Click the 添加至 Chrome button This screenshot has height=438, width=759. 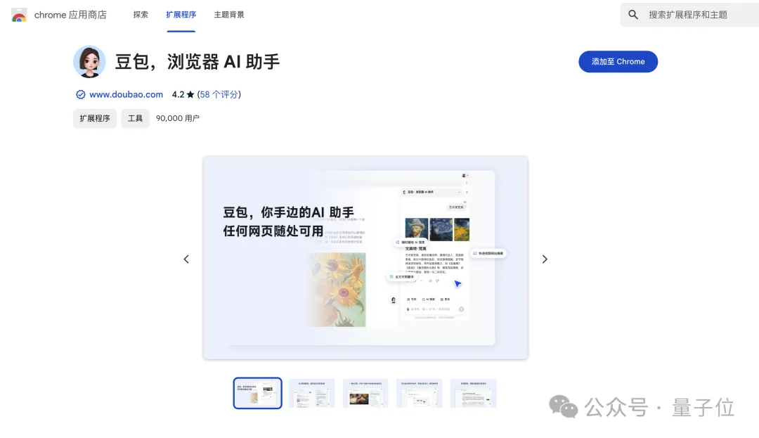coord(618,61)
